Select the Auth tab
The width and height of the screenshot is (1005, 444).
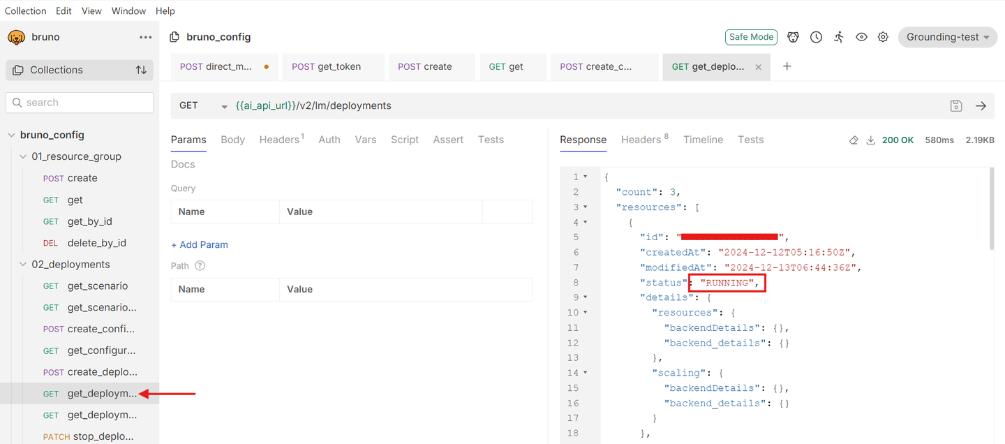[329, 140]
